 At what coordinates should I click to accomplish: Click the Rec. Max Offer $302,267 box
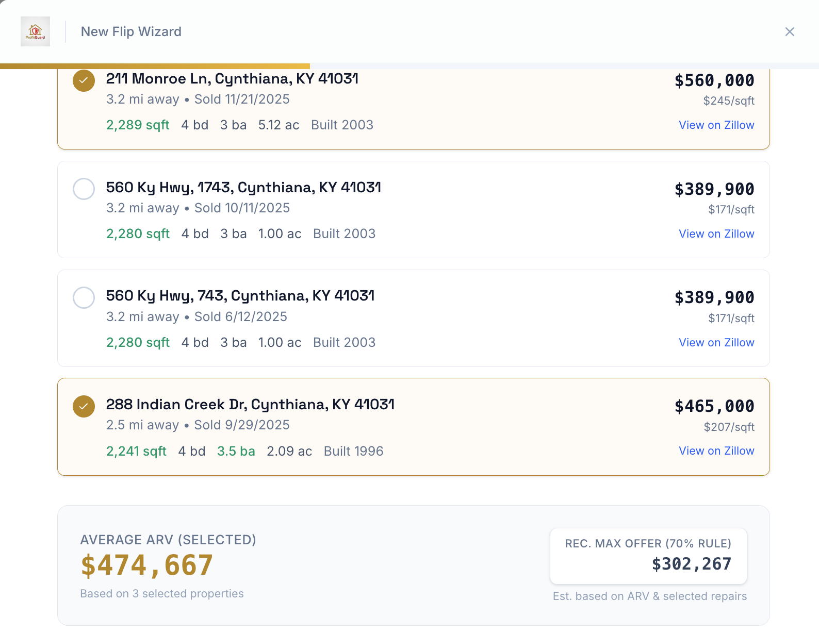(648, 556)
